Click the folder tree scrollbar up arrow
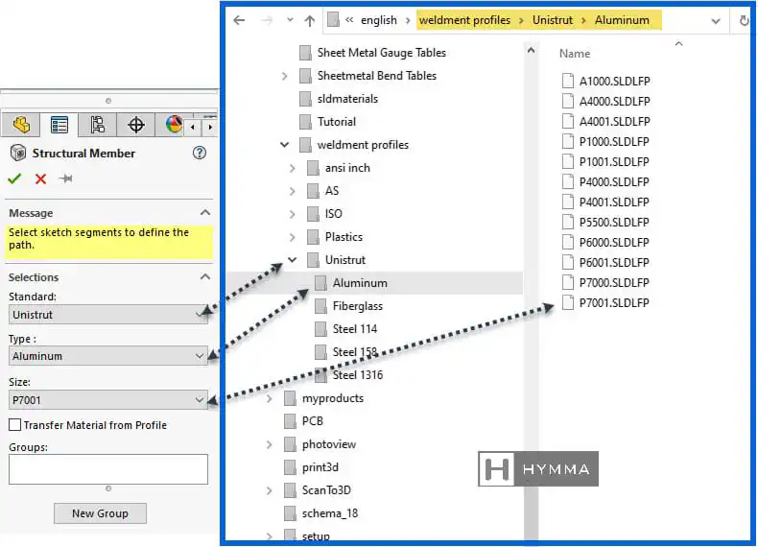Viewport: 758px width, 547px height. tap(531, 50)
